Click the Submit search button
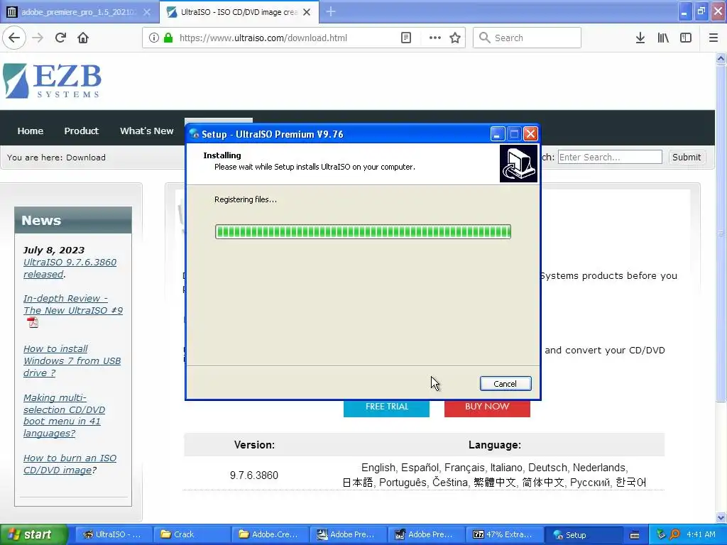The image size is (727, 545). [x=687, y=157]
